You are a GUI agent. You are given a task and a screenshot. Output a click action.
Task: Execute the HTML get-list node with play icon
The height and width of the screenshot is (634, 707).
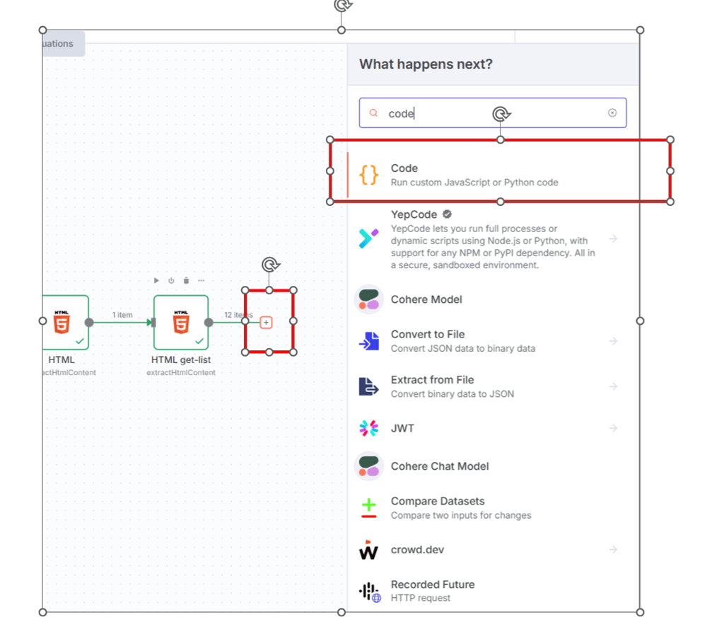156,281
